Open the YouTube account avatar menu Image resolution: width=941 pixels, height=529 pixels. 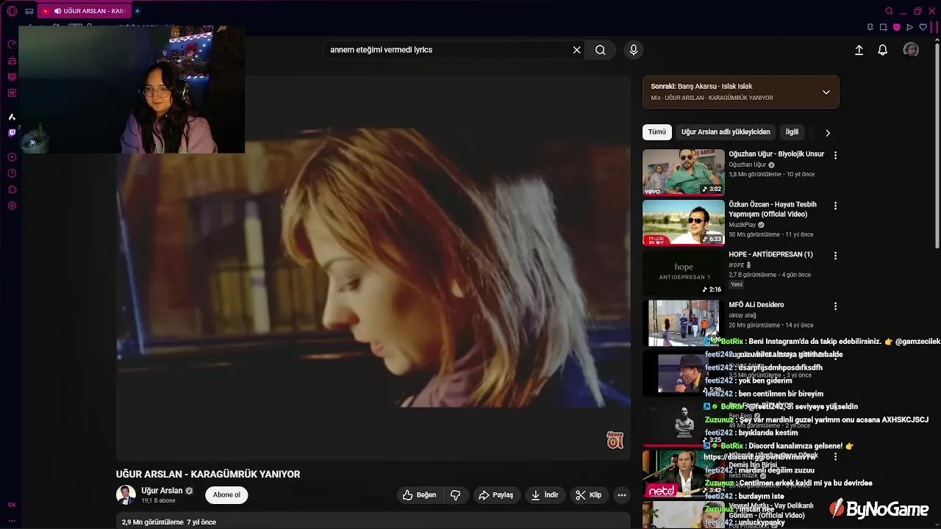click(x=911, y=50)
